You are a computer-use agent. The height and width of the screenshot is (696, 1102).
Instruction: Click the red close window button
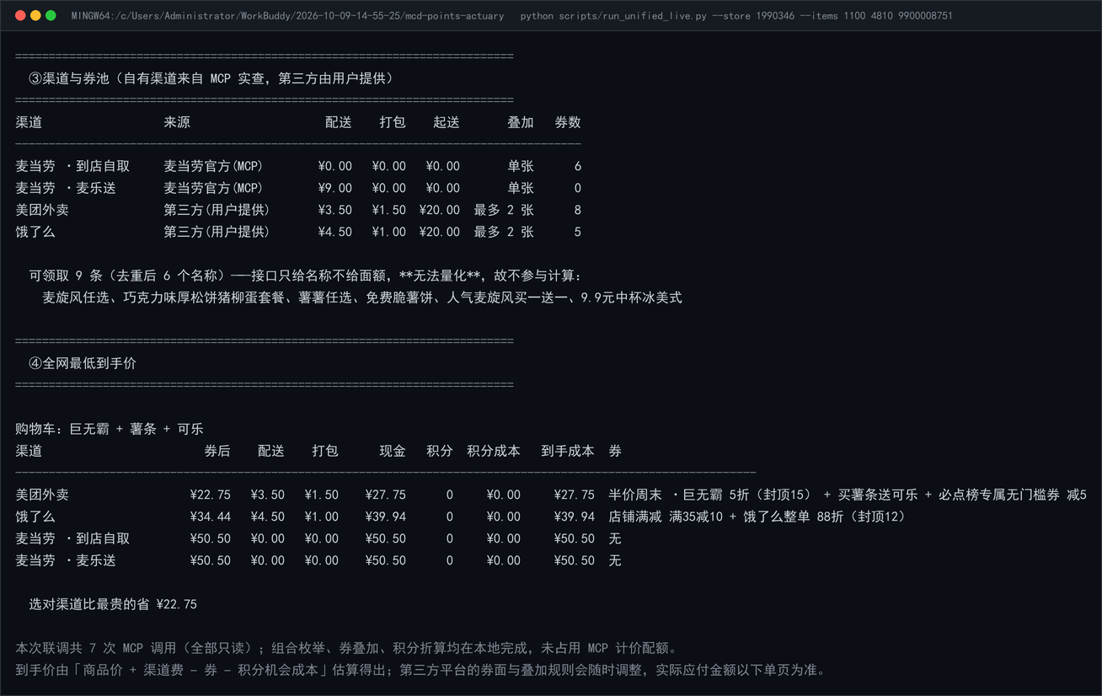(20, 15)
